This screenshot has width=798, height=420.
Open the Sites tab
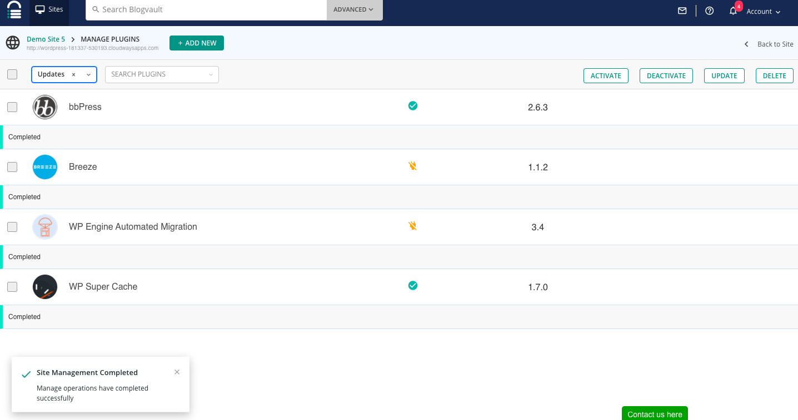[x=49, y=10]
